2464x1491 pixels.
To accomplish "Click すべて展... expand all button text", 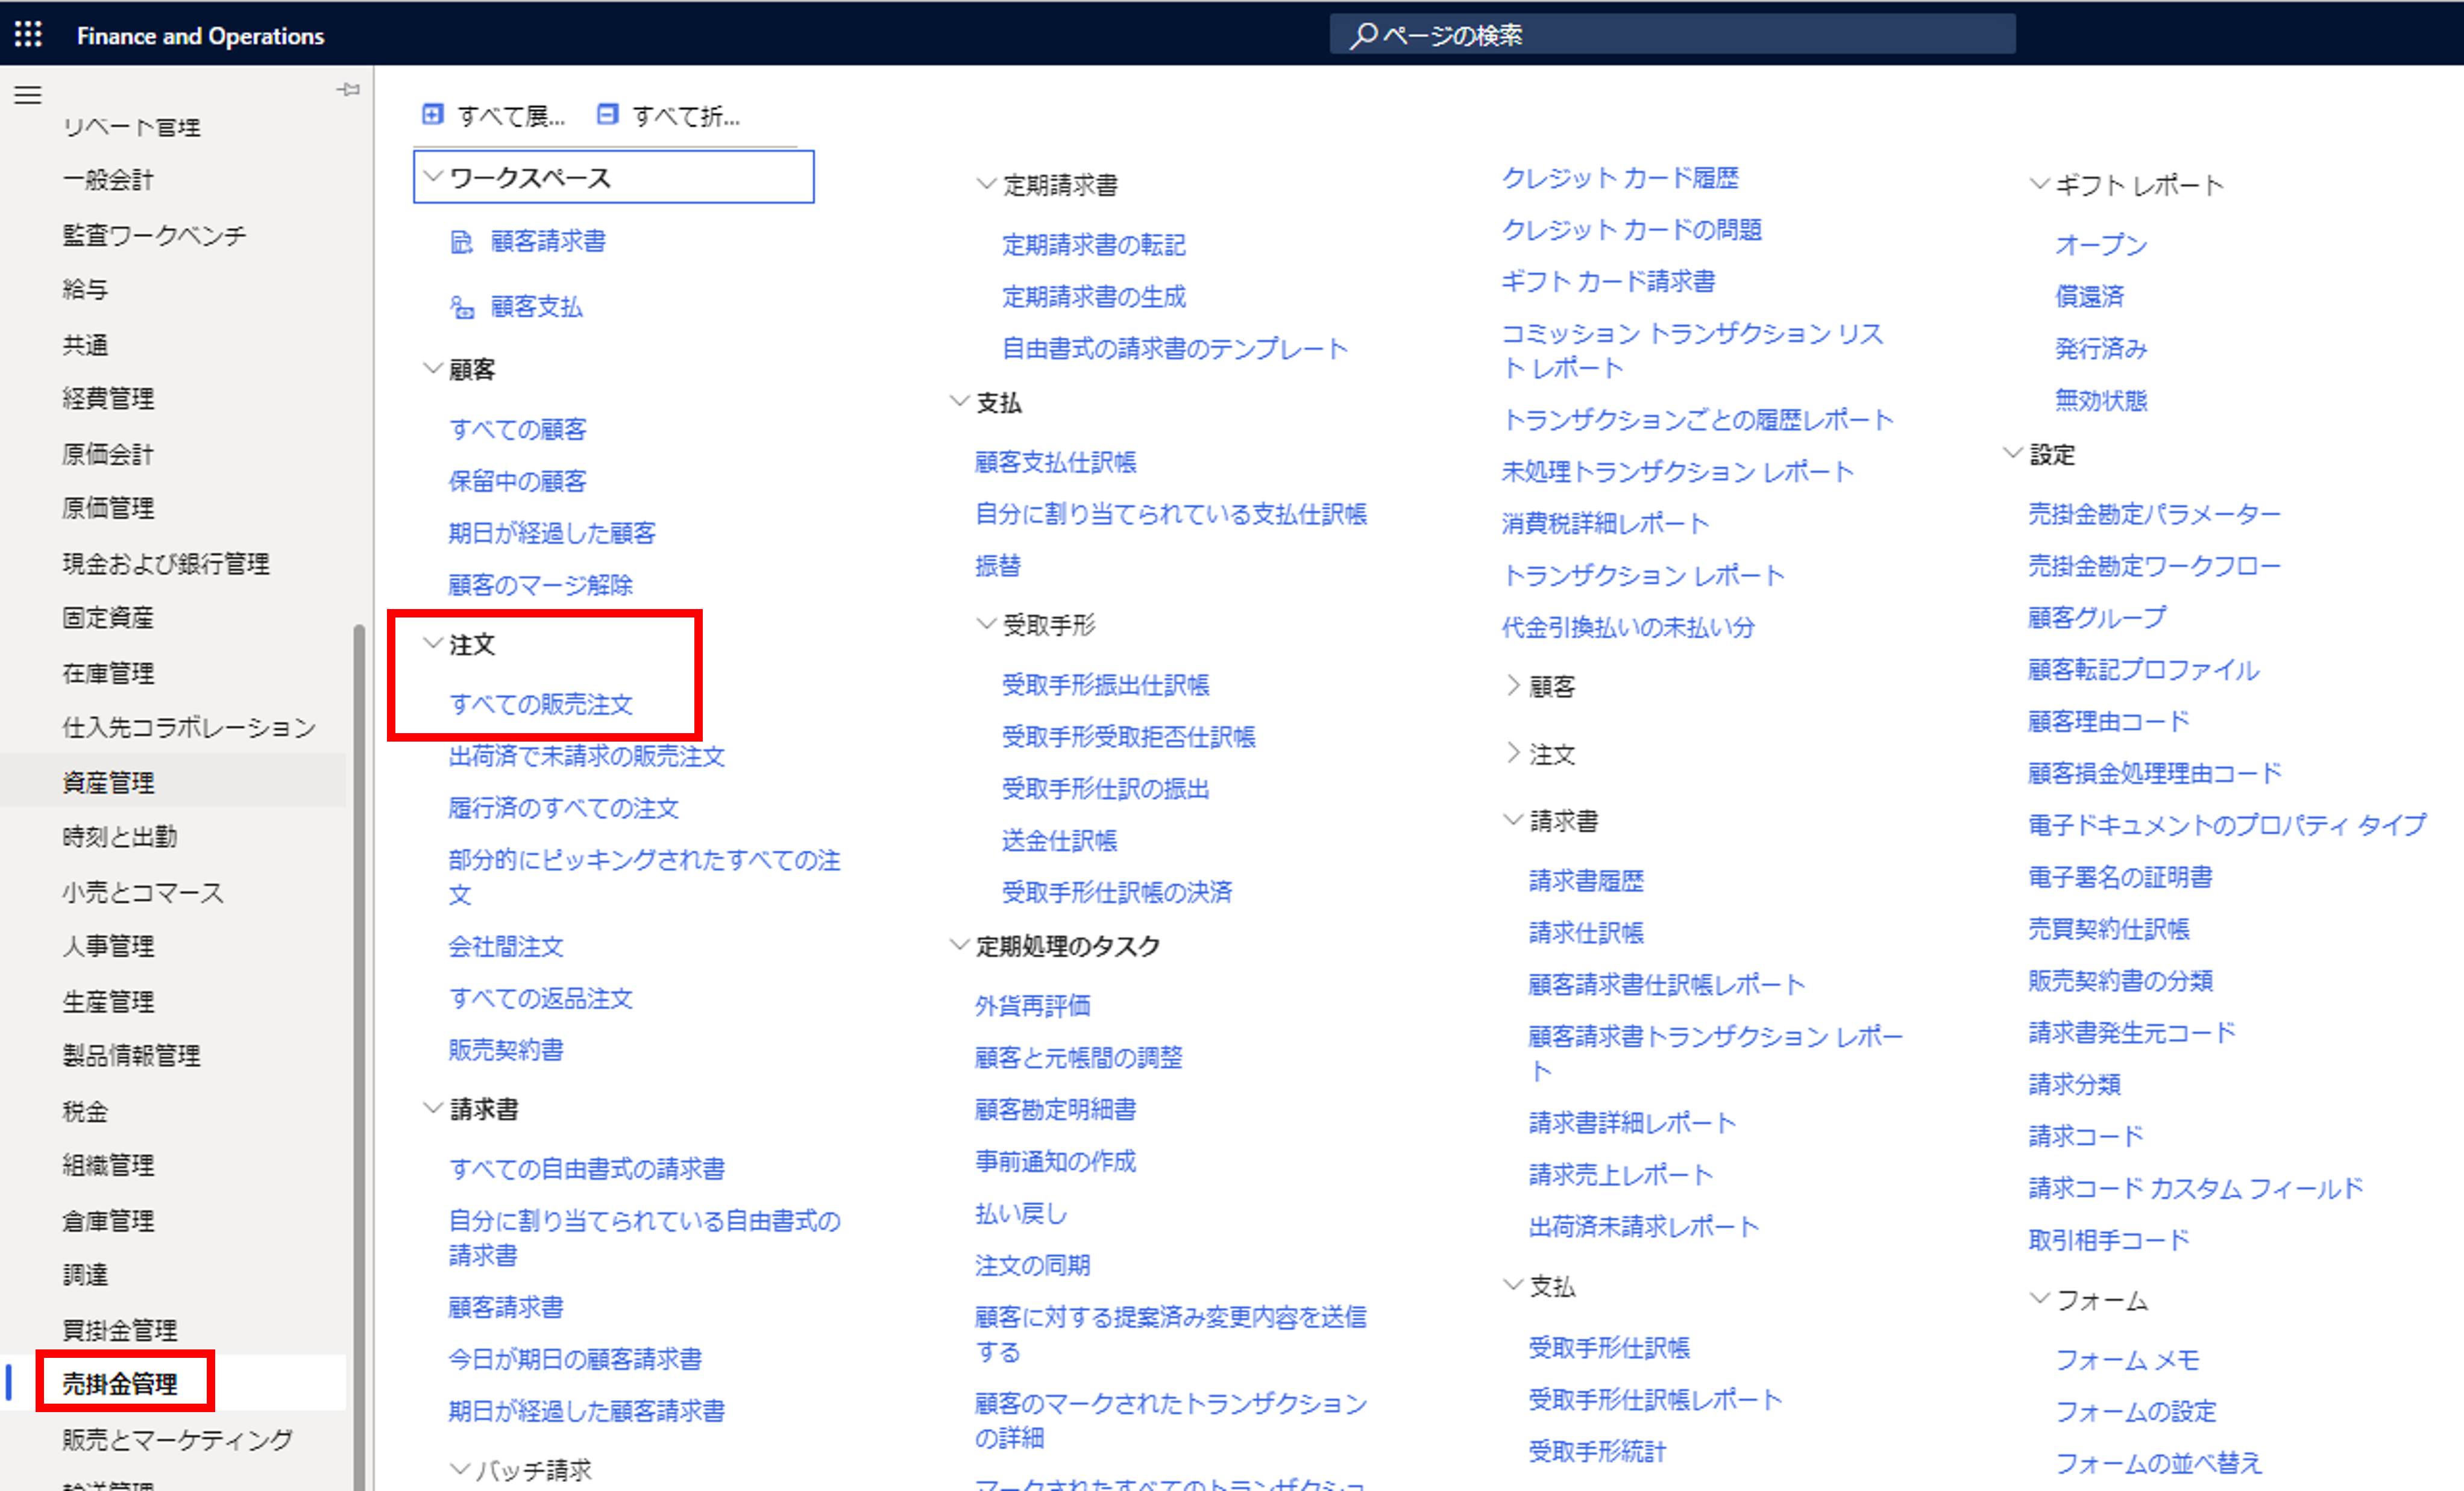I will 511,116.
